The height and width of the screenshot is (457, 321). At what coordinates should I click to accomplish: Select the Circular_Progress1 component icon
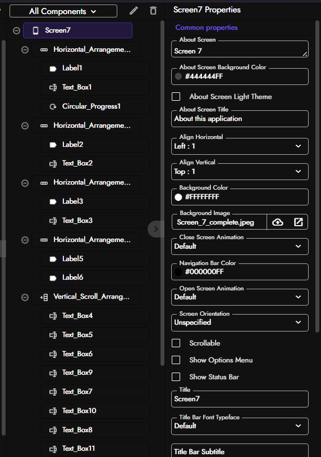[x=53, y=107]
